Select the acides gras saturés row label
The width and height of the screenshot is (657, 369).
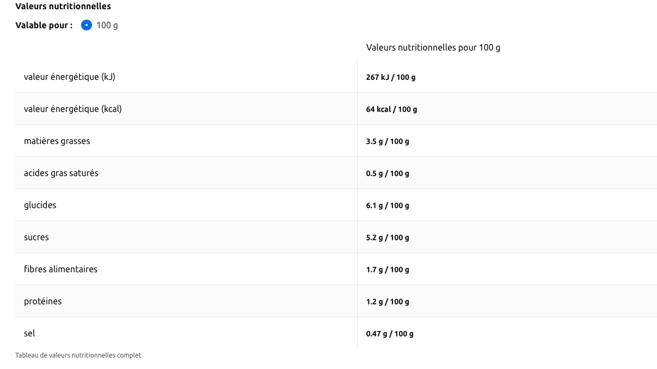(x=61, y=173)
